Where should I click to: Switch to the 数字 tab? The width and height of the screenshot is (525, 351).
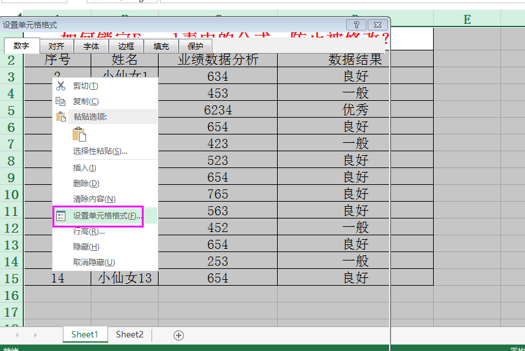pos(22,46)
